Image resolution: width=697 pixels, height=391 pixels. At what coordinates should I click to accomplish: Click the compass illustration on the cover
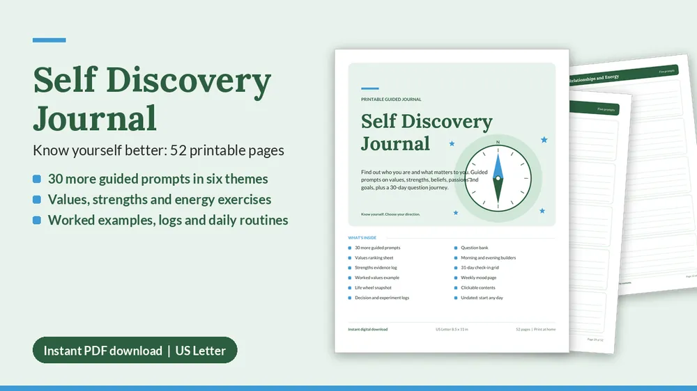click(498, 178)
